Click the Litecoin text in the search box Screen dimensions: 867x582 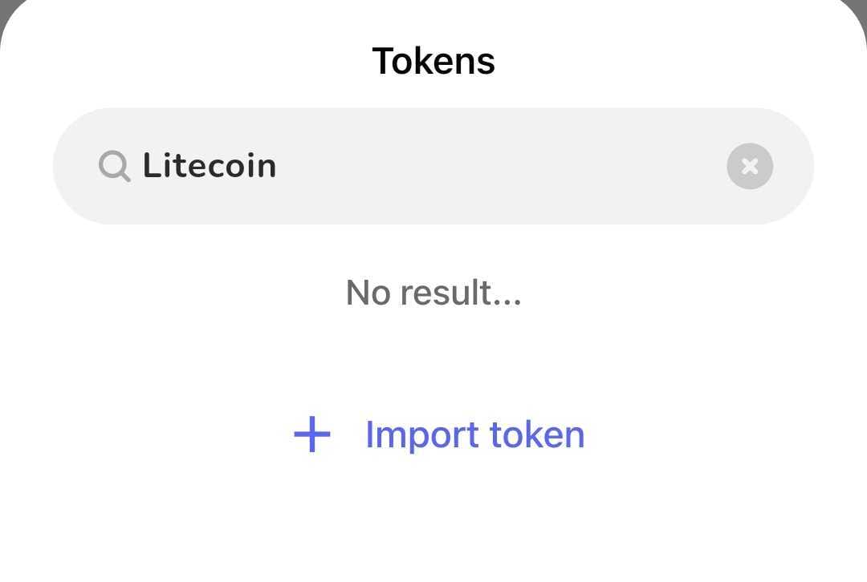[209, 166]
